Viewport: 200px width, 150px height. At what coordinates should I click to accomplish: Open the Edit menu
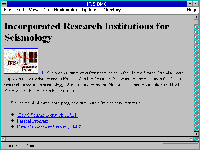(20, 10)
